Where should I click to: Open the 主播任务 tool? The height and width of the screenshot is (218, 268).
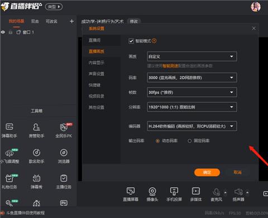click(x=64, y=182)
